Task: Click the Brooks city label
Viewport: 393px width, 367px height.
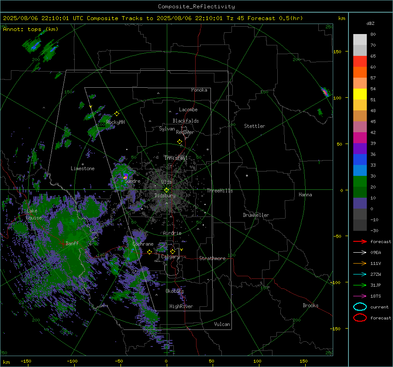Action: pyautogui.click(x=310, y=305)
